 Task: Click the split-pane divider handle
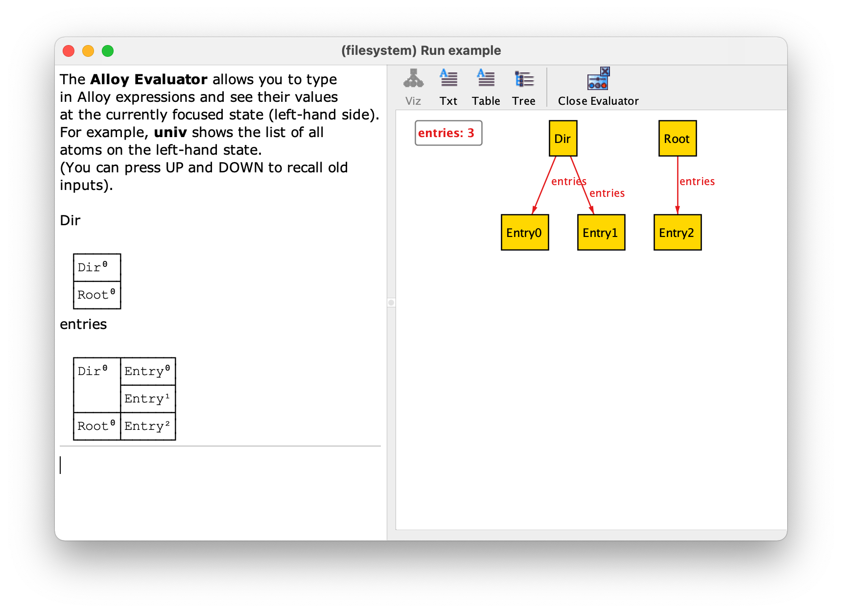point(391,303)
